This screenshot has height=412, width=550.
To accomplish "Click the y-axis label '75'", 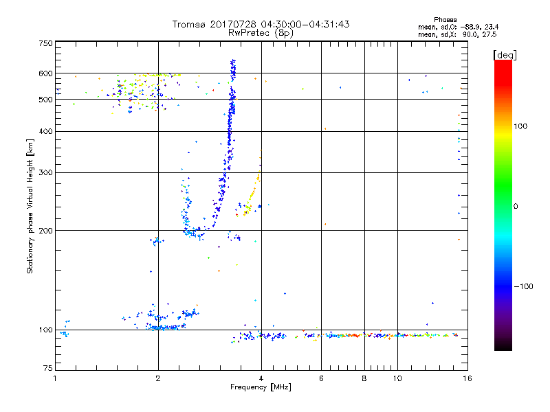I will (x=48, y=368).
